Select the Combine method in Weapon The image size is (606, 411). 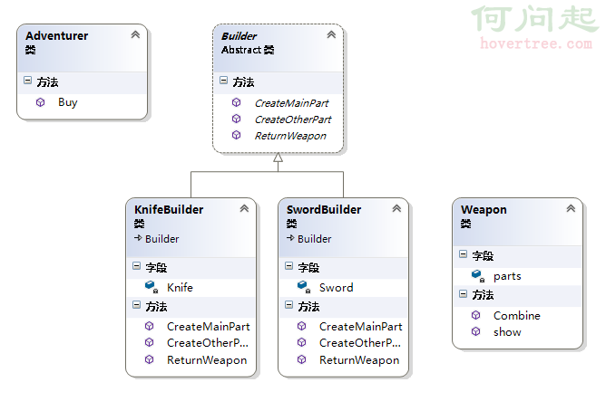(x=517, y=316)
